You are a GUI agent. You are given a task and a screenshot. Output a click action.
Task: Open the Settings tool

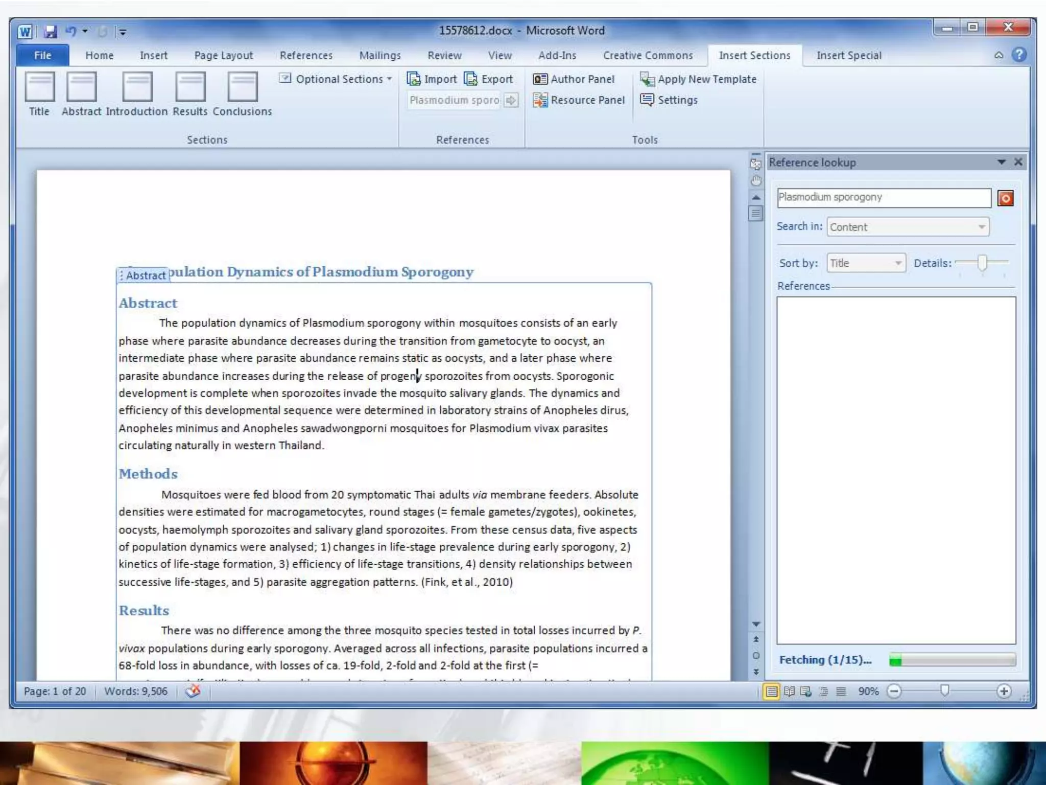click(669, 100)
